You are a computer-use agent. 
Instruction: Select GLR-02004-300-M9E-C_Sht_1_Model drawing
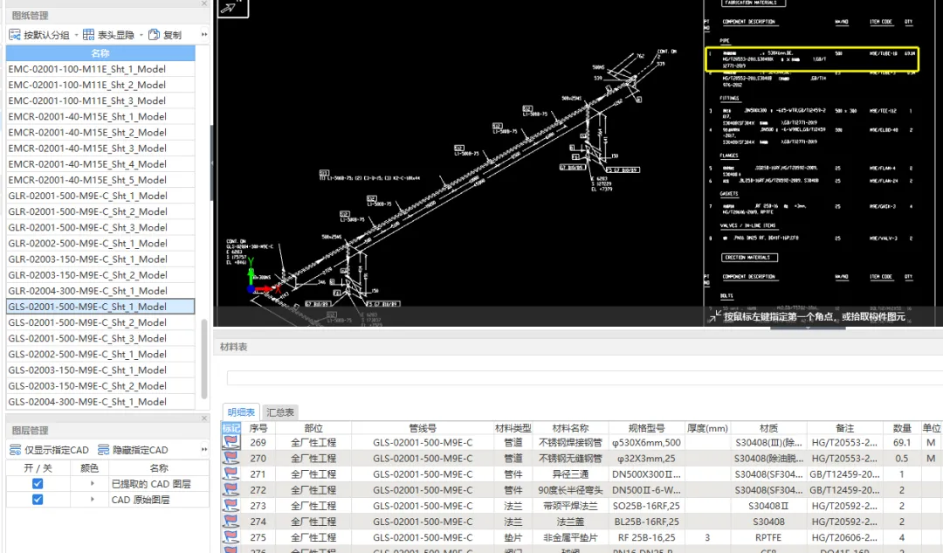point(100,291)
